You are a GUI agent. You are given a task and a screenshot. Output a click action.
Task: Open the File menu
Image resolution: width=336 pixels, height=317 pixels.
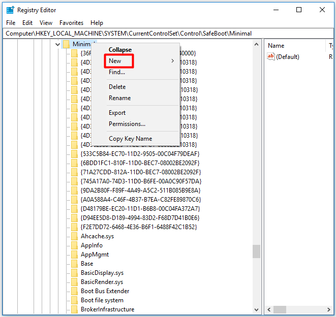point(11,23)
